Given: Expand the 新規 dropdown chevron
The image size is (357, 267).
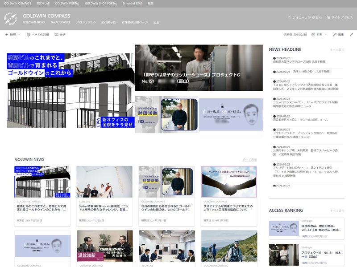Looking at the screenshot, I should coord(19,35).
